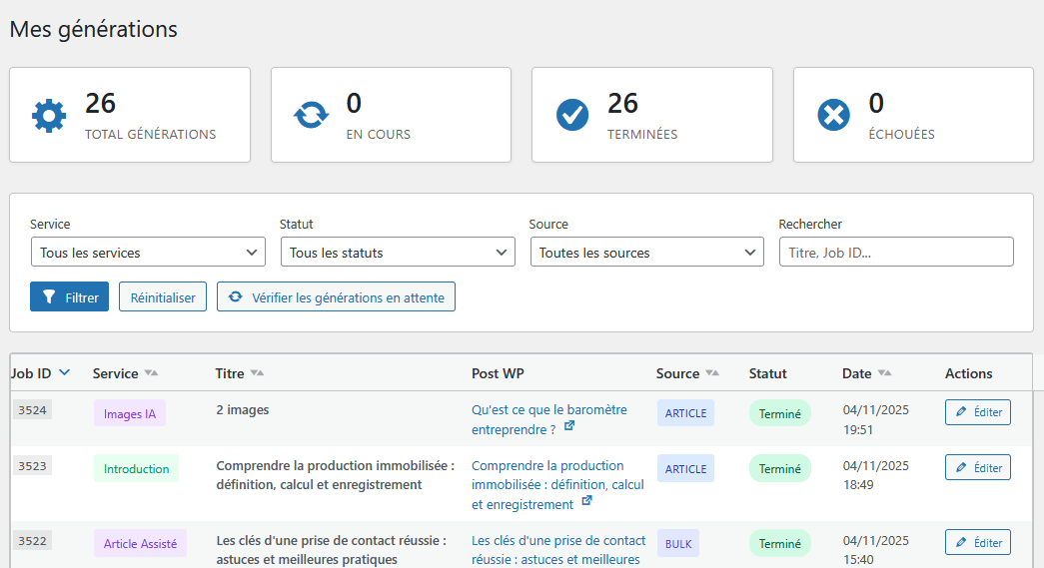Expand the Tous les statuts dropdown
The image size is (1044, 568).
pyautogui.click(x=398, y=253)
